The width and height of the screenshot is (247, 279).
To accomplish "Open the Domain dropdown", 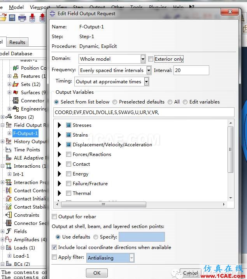I will [143, 59].
